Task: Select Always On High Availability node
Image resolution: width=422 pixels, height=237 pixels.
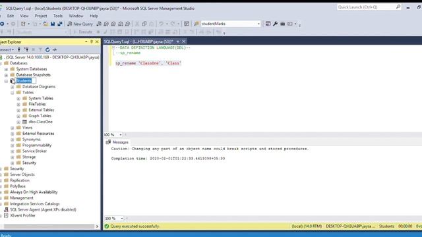Action: pos(34,192)
